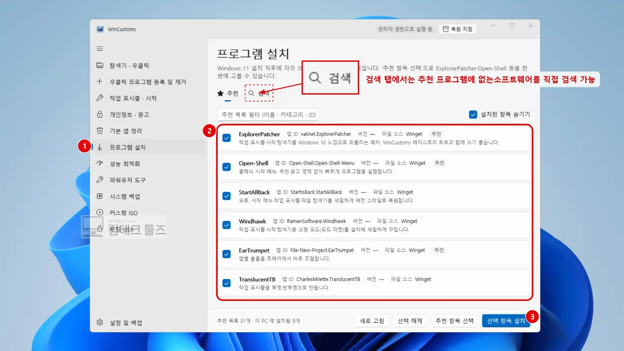The image size is (624, 351).
Task: Click the ExplorerPatcher app name
Action: point(259,134)
